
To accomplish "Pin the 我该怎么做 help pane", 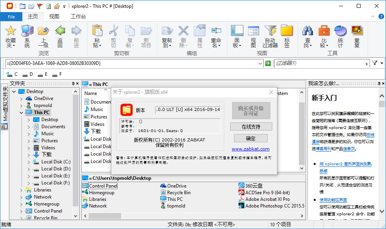I will coord(379,84).
